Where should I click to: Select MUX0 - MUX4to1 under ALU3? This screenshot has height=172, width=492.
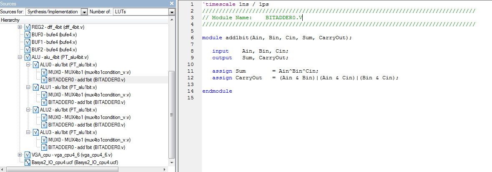(x=89, y=140)
